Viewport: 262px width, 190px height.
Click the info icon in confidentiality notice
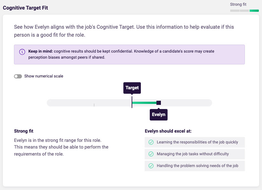[x=22, y=52]
